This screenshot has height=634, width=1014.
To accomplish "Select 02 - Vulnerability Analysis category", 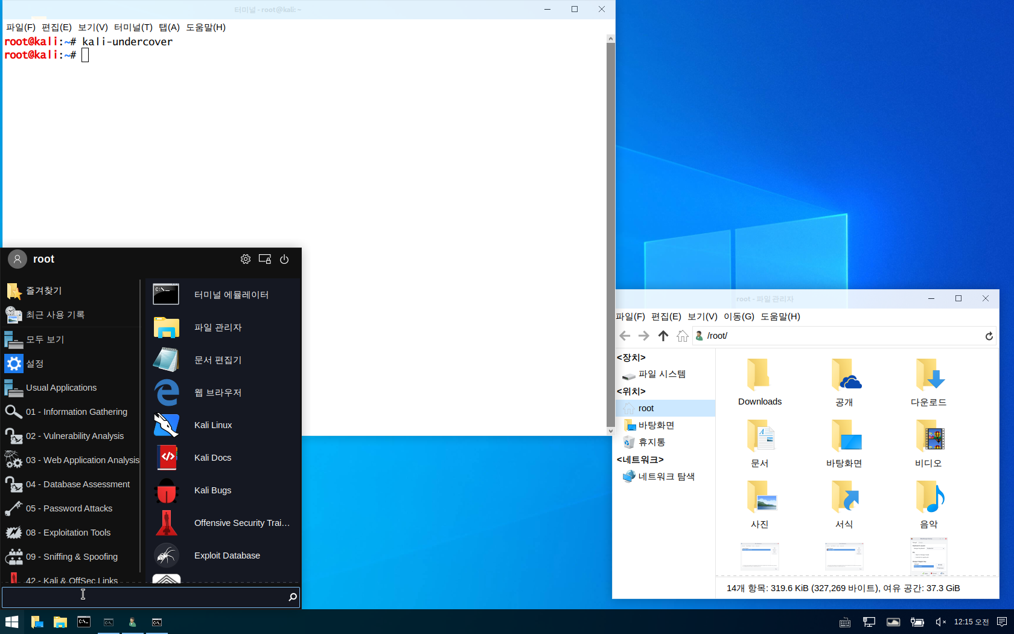I will pos(71,436).
